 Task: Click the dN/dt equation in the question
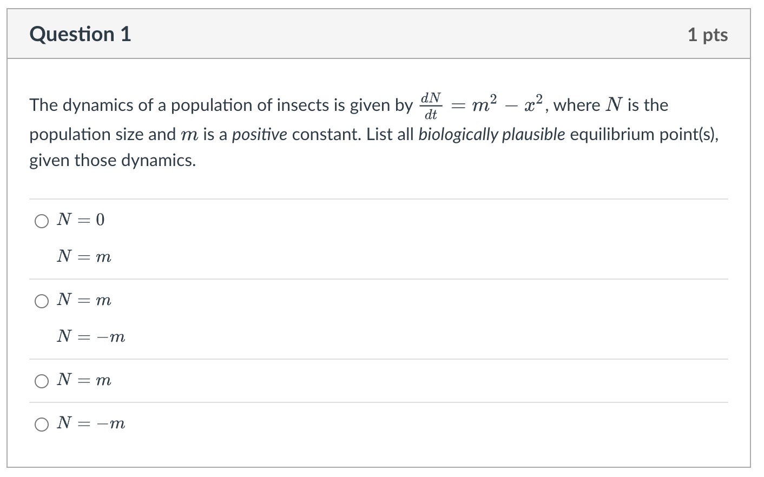429,104
